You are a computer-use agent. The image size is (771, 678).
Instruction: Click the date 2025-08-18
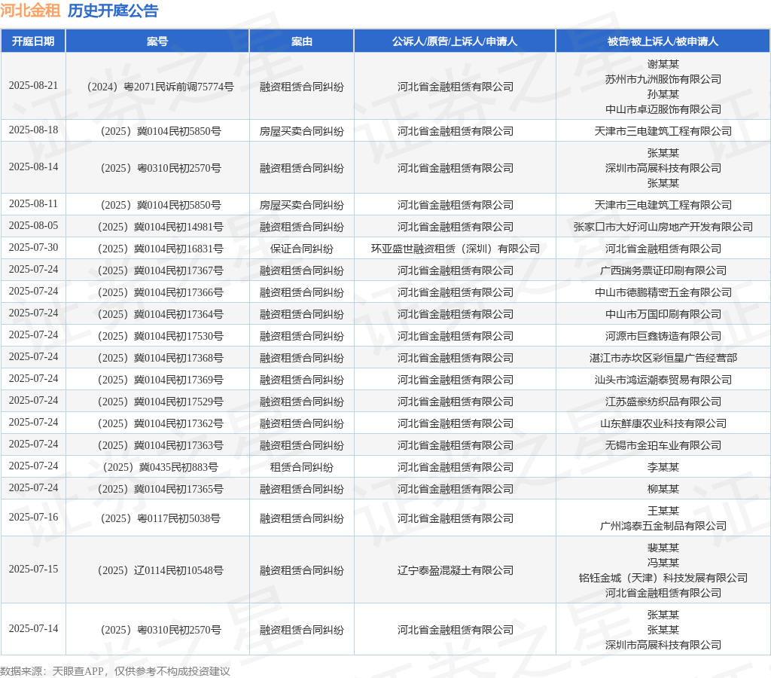pos(33,130)
